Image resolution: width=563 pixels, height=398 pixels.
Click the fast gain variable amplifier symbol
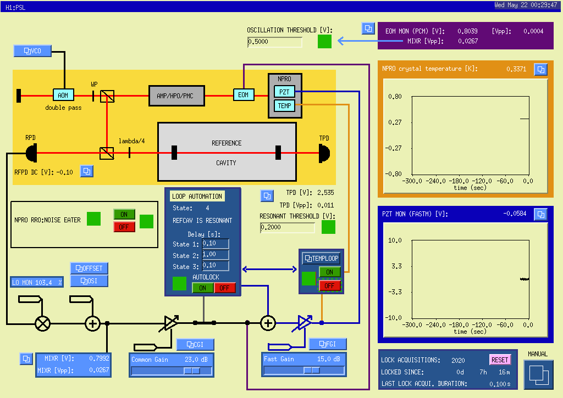305,323
